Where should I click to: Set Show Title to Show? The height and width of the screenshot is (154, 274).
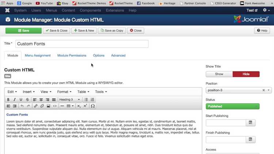point(219,74)
